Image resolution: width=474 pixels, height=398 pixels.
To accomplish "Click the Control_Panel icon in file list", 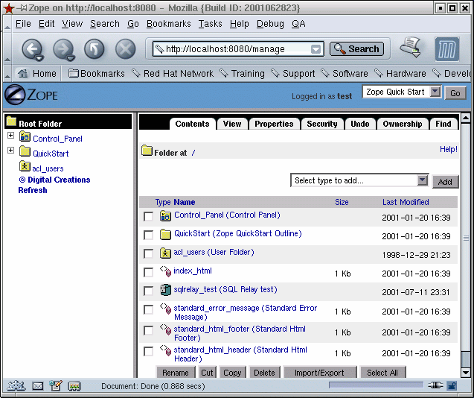I will click(x=165, y=215).
